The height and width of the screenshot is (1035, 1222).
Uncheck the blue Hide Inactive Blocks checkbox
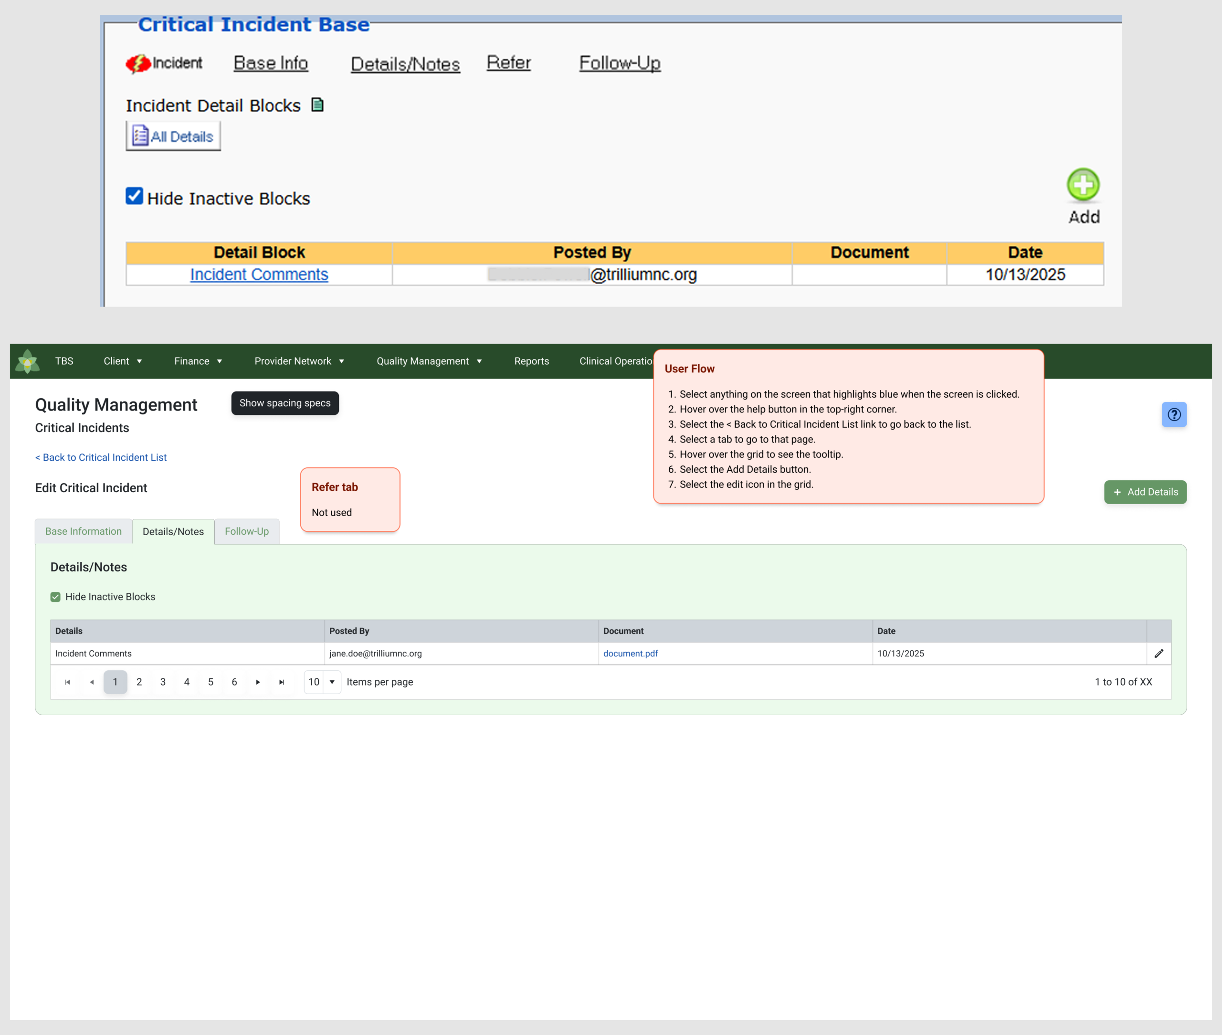(x=134, y=196)
